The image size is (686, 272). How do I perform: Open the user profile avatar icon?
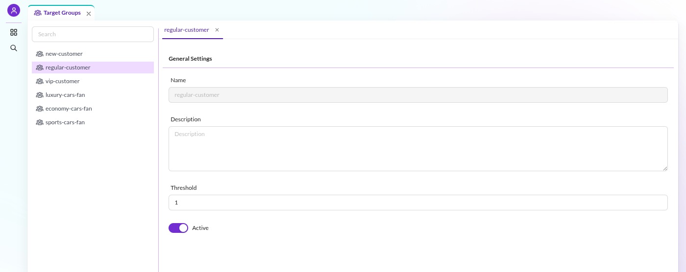tap(14, 10)
